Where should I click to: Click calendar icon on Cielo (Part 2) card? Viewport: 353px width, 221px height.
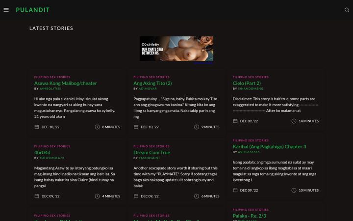click(x=235, y=121)
